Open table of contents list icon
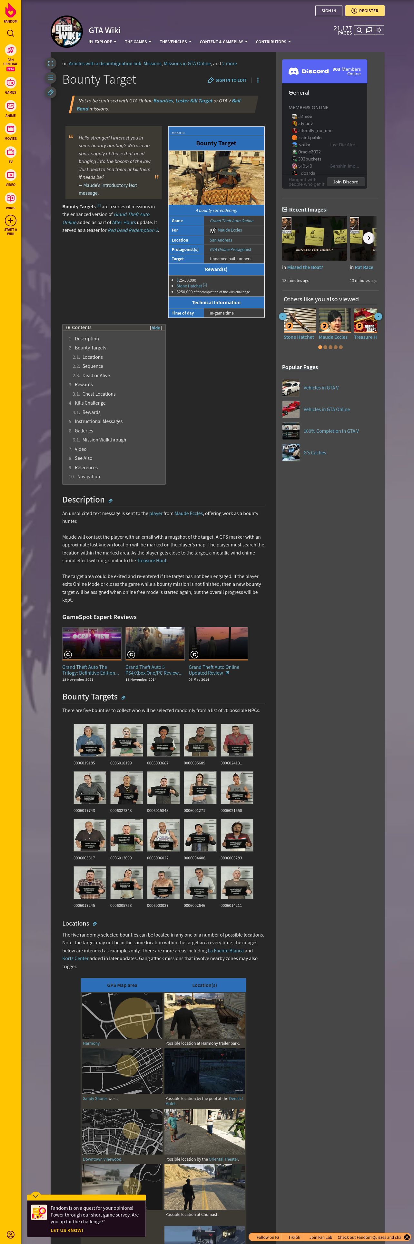The image size is (414, 1244). [x=51, y=78]
